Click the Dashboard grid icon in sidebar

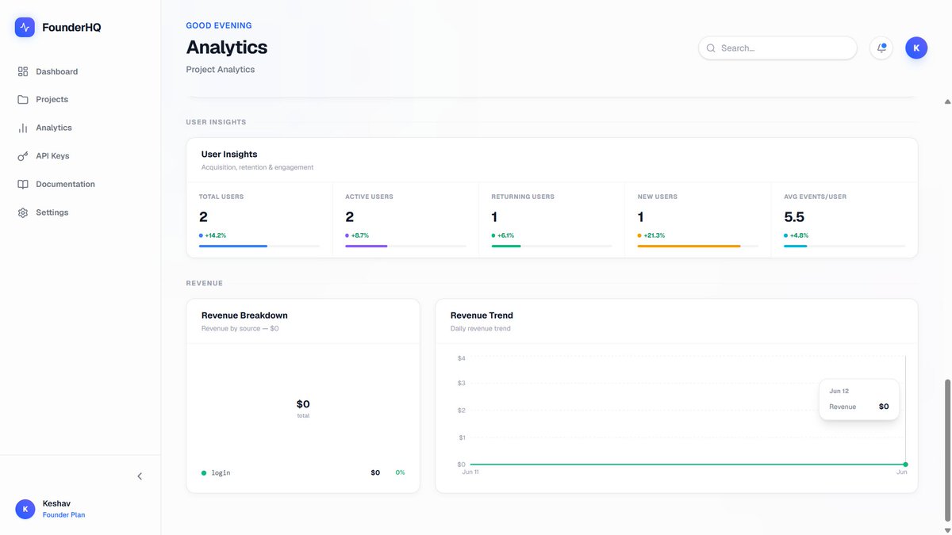(23, 71)
